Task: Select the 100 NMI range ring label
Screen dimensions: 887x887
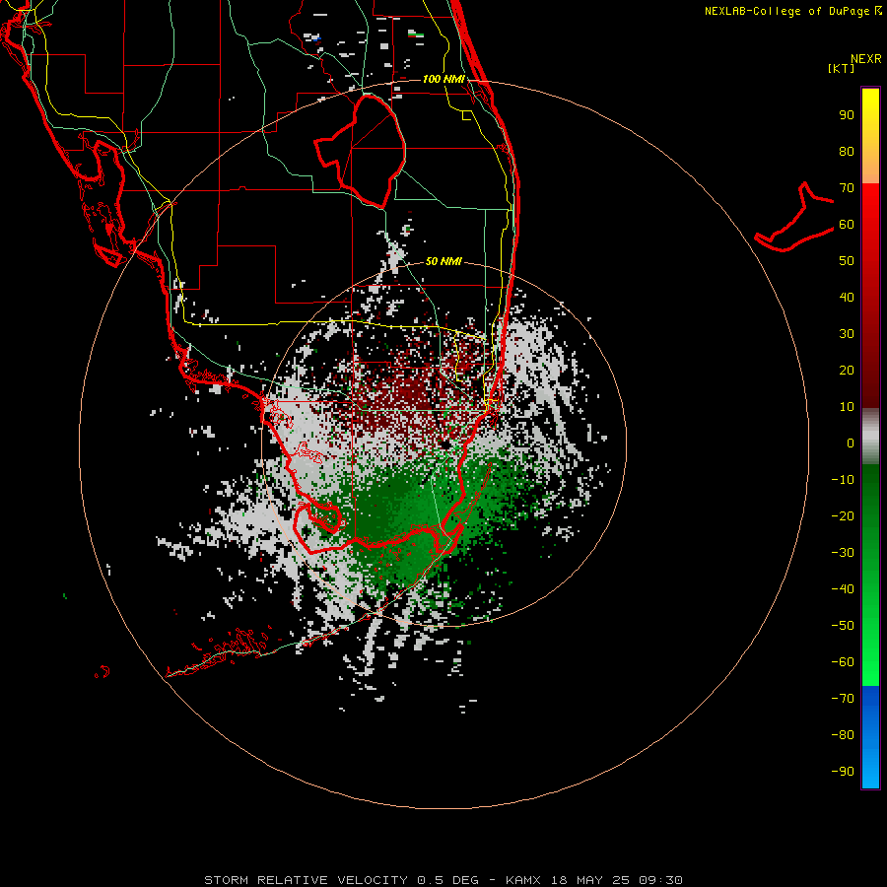Action: (443, 79)
